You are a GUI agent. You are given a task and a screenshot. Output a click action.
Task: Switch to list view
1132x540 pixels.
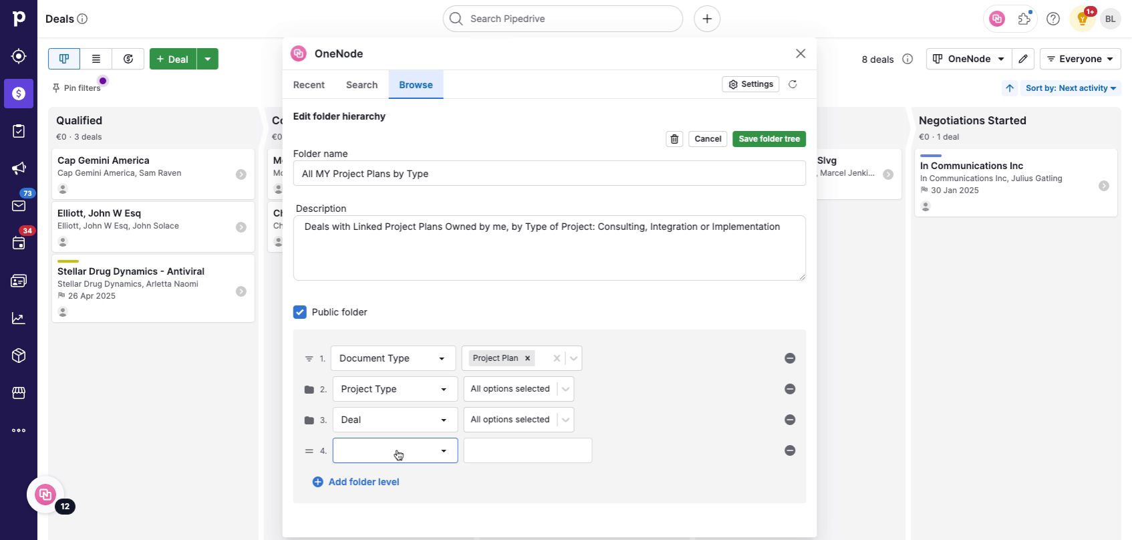point(96,59)
